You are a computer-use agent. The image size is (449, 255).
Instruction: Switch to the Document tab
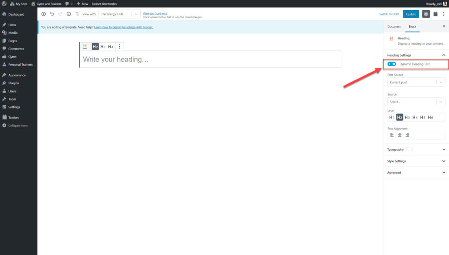[x=394, y=26]
